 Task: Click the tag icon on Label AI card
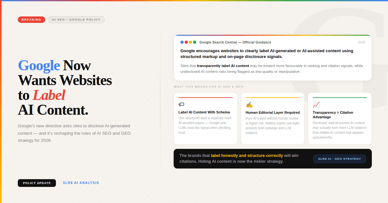[181, 104]
